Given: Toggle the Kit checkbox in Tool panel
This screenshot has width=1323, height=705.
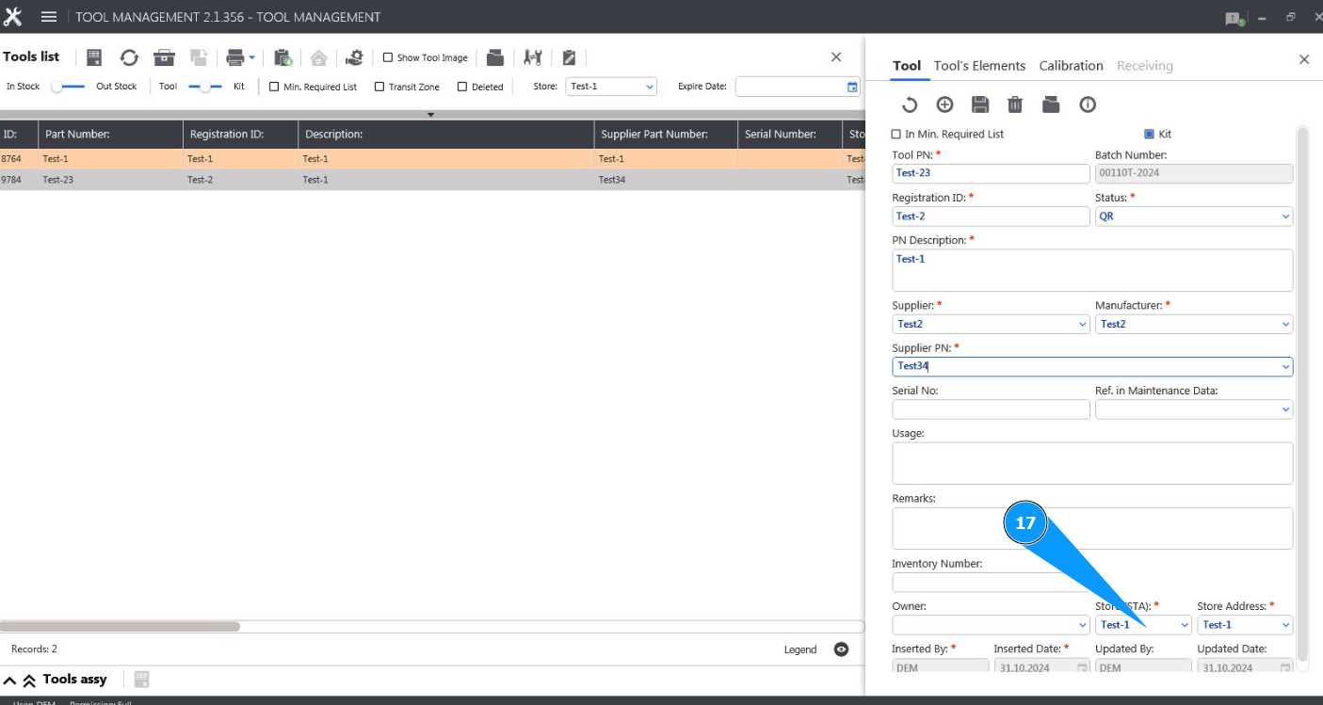Looking at the screenshot, I should [x=1149, y=135].
